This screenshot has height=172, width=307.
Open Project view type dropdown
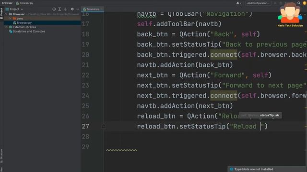pyautogui.click(x=14, y=9)
